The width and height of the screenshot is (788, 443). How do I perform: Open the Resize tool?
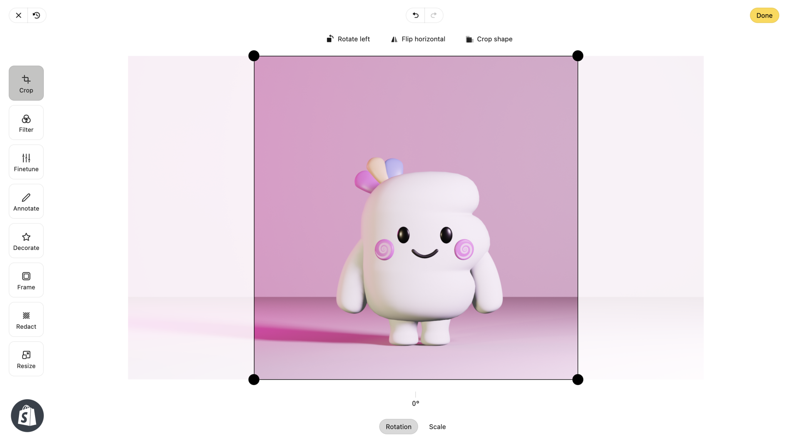click(26, 358)
